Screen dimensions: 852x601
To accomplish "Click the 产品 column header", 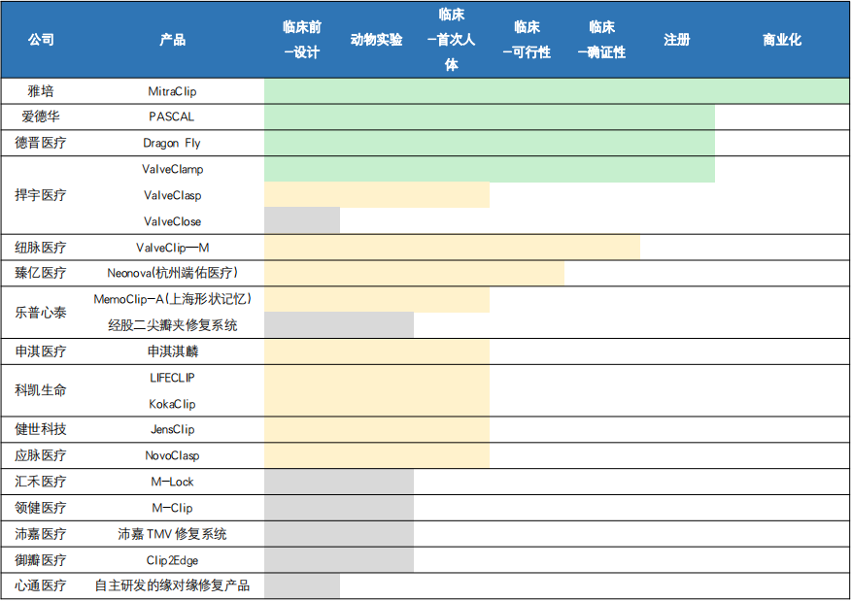I will pyautogui.click(x=172, y=40).
